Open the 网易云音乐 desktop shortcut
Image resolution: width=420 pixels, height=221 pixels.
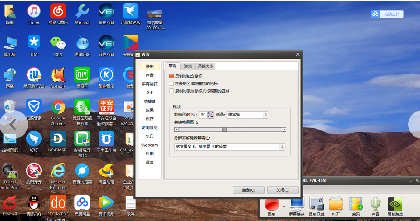58,11
